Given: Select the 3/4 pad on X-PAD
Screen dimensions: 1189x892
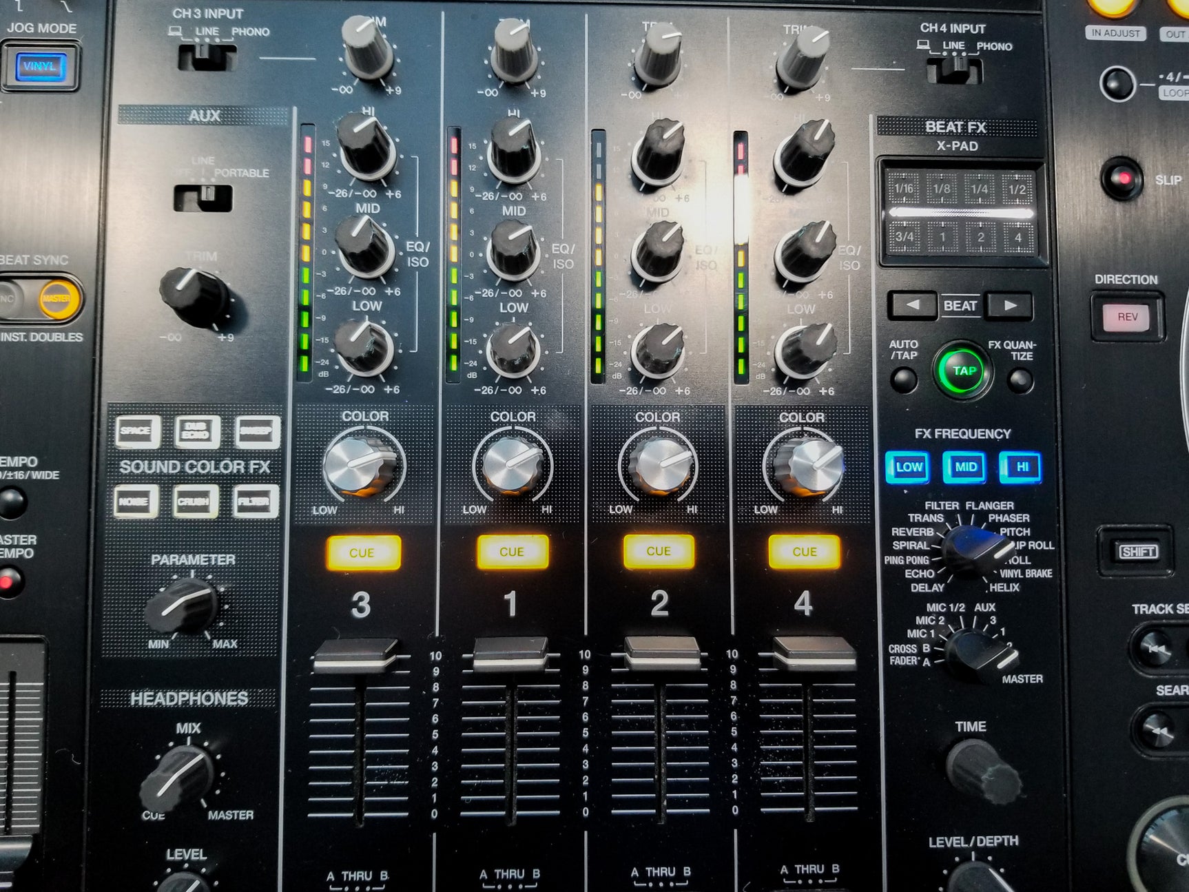Looking at the screenshot, I should (x=904, y=237).
